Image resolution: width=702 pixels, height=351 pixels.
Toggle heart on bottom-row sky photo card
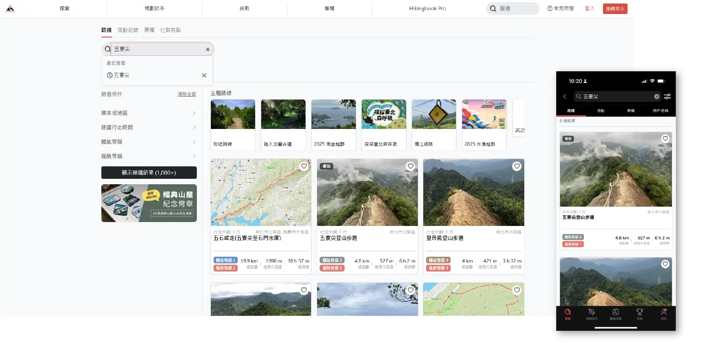point(410,290)
